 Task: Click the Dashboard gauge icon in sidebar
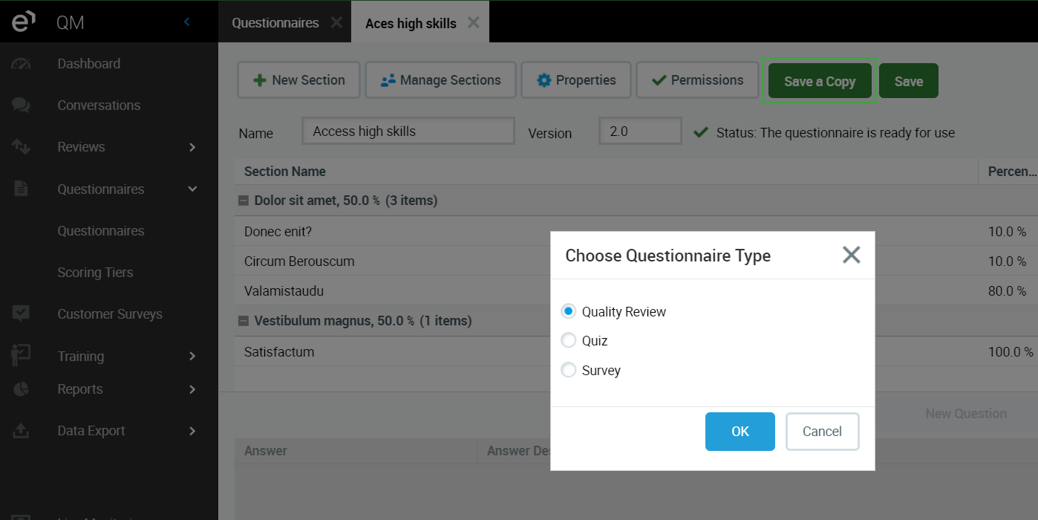[x=21, y=64]
